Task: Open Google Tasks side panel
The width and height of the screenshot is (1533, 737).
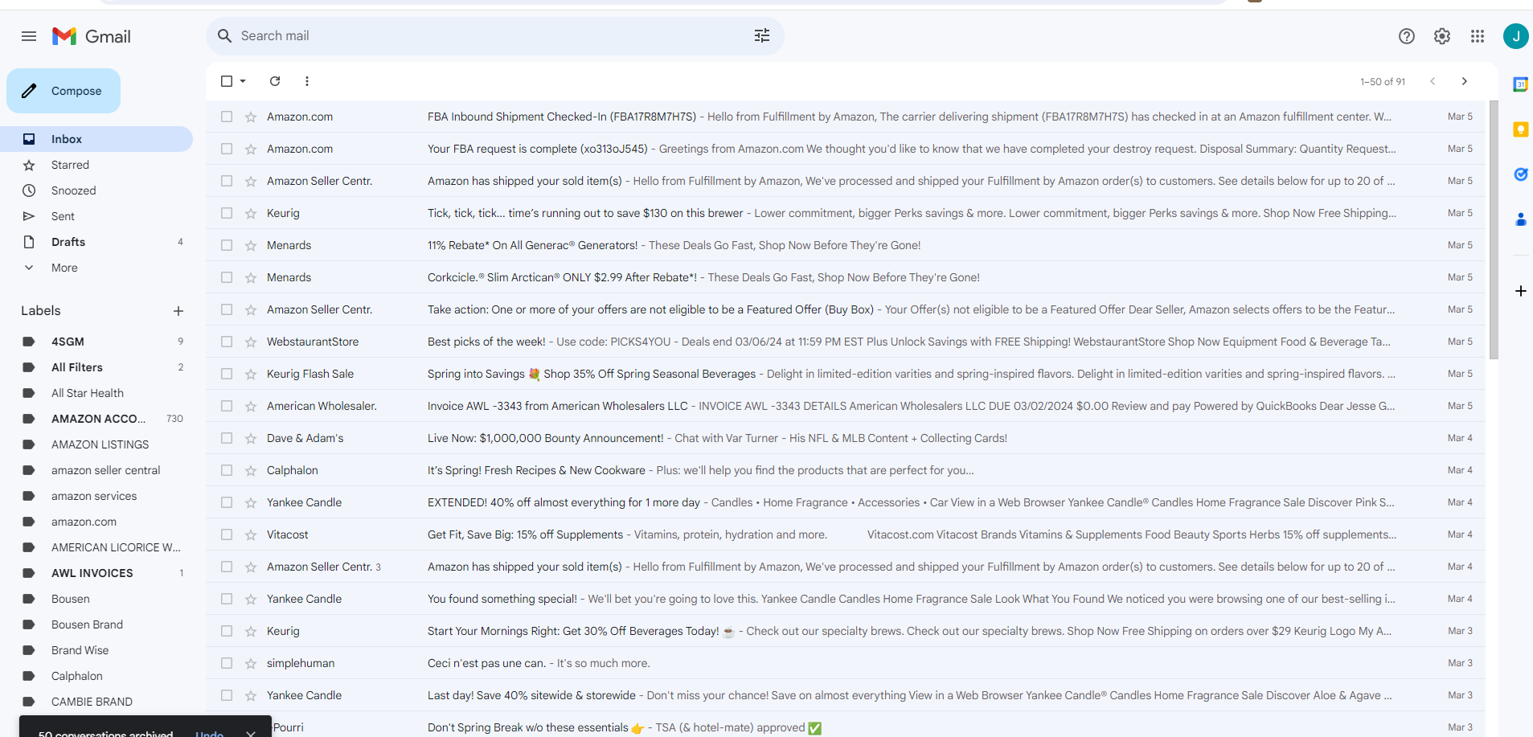Action: tap(1520, 174)
